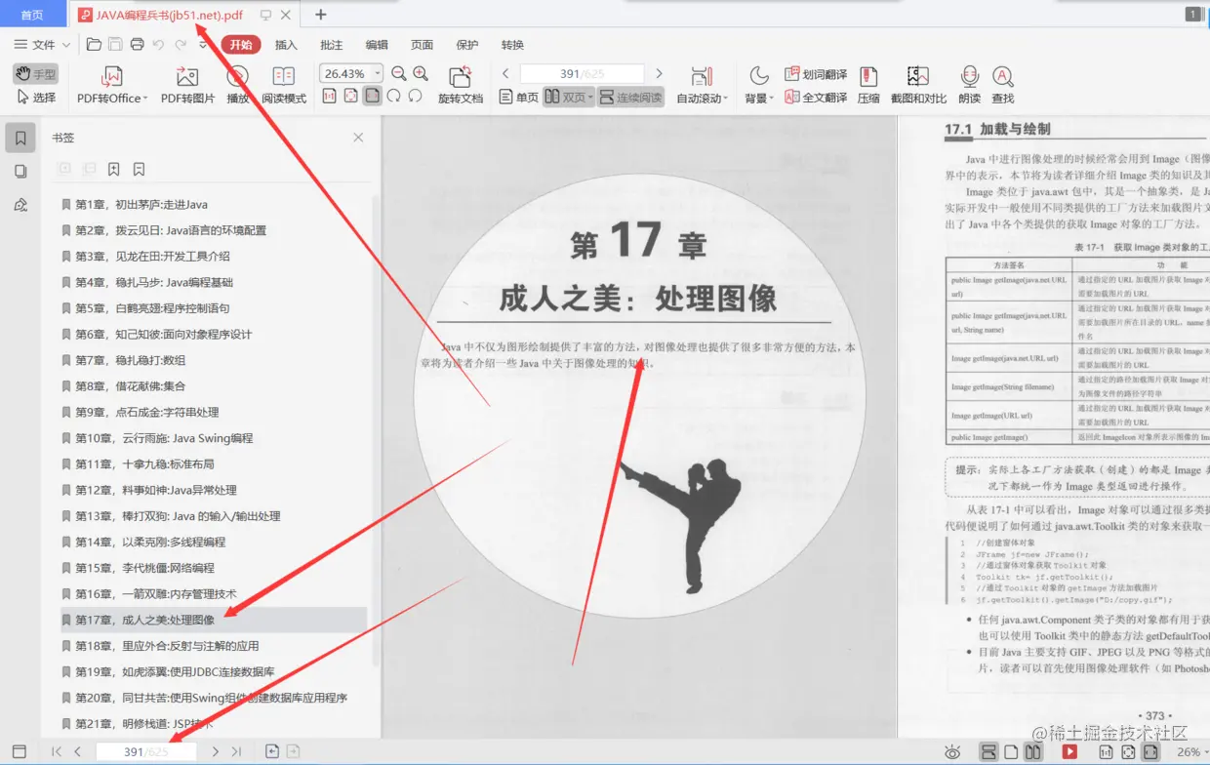This screenshot has height=765, width=1210.
Task: Click the undo arrow icon
Action: coord(158,44)
